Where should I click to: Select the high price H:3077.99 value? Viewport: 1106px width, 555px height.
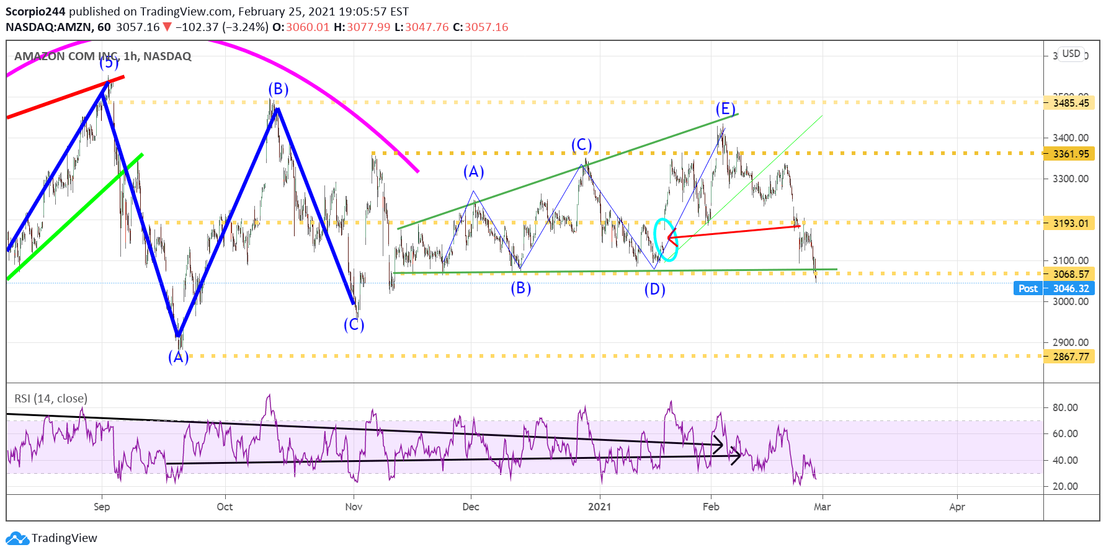tap(362, 27)
